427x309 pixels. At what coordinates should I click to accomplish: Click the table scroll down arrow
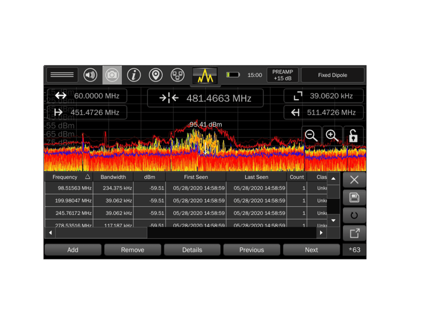point(333,220)
